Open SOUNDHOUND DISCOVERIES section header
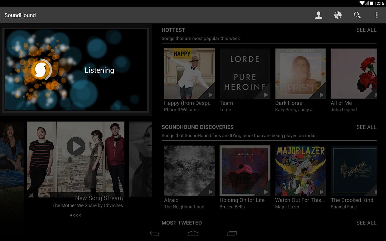The height and width of the screenshot is (241, 386). pyautogui.click(x=198, y=127)
